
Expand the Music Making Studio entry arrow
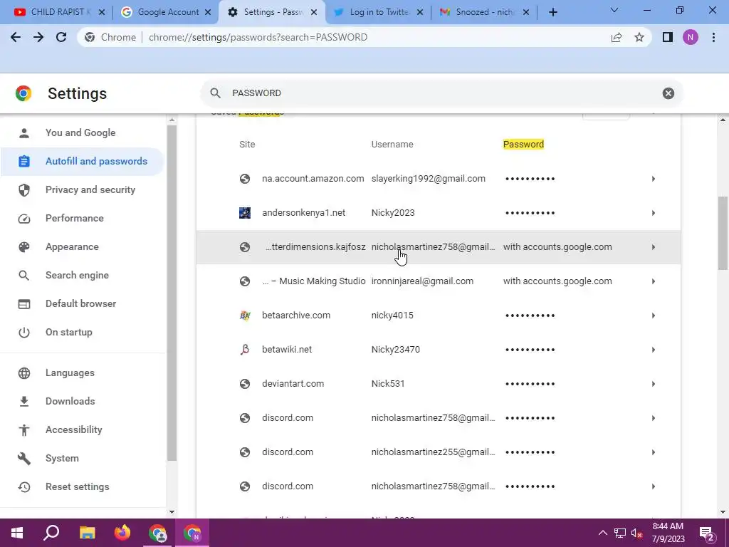(x=654, y=281)
